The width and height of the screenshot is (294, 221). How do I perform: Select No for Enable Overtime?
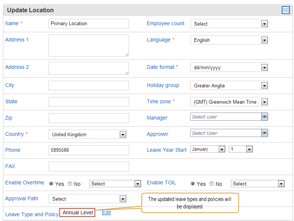tap(70, 184)
